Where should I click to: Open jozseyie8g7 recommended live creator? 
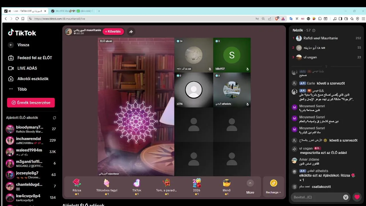pyautogui.click(x=31, y=175)
